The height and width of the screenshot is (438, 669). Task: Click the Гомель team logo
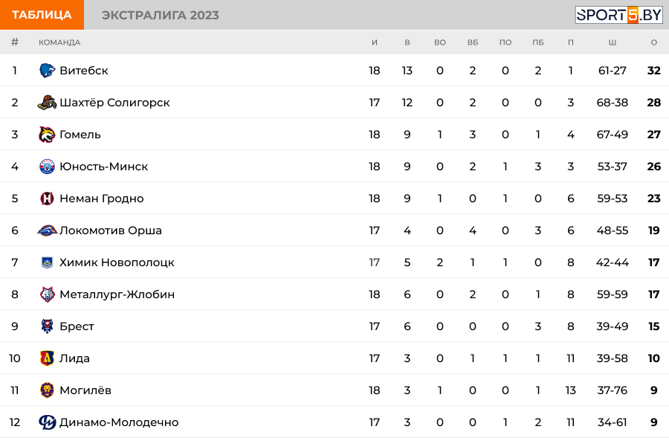47,135
